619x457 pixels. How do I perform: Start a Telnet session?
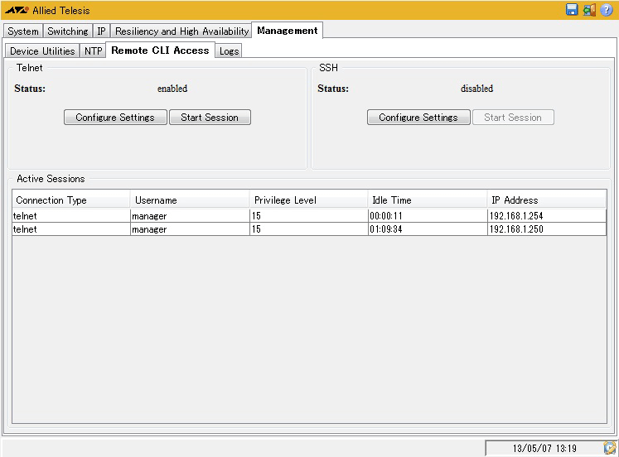click(x=210, y=118)
